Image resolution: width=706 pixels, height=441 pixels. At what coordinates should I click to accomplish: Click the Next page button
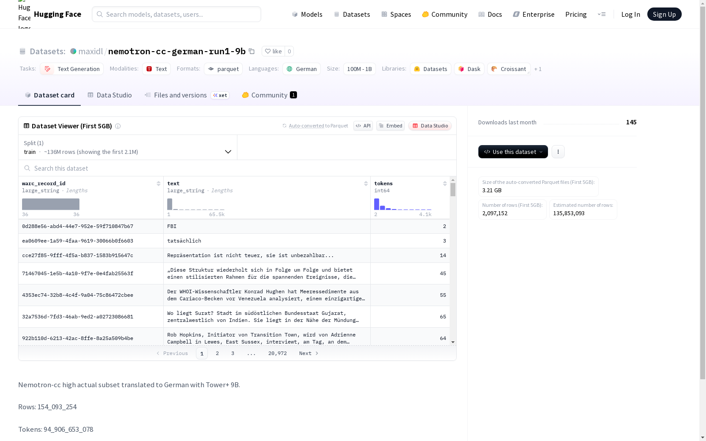coord(308,353)
